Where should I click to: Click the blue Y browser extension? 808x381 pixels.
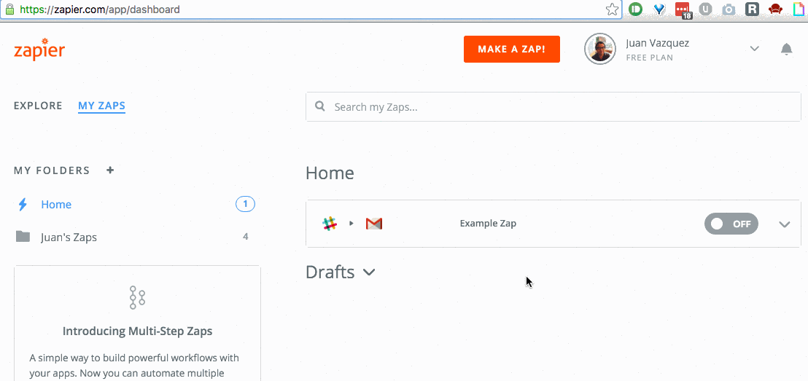coord(659,9)
